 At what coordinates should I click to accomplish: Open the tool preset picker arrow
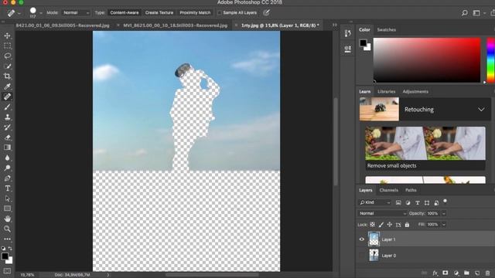pyautogui.click(x=19, y=13)
